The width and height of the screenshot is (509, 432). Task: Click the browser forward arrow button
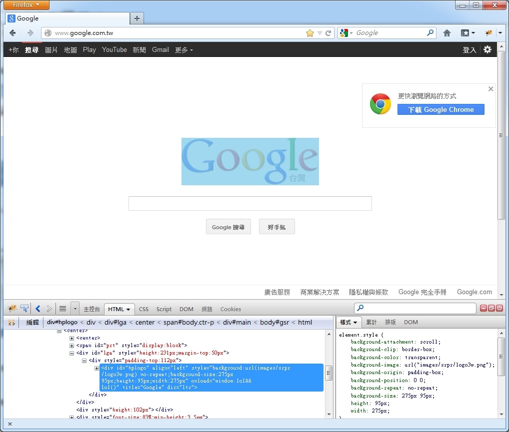30,33
